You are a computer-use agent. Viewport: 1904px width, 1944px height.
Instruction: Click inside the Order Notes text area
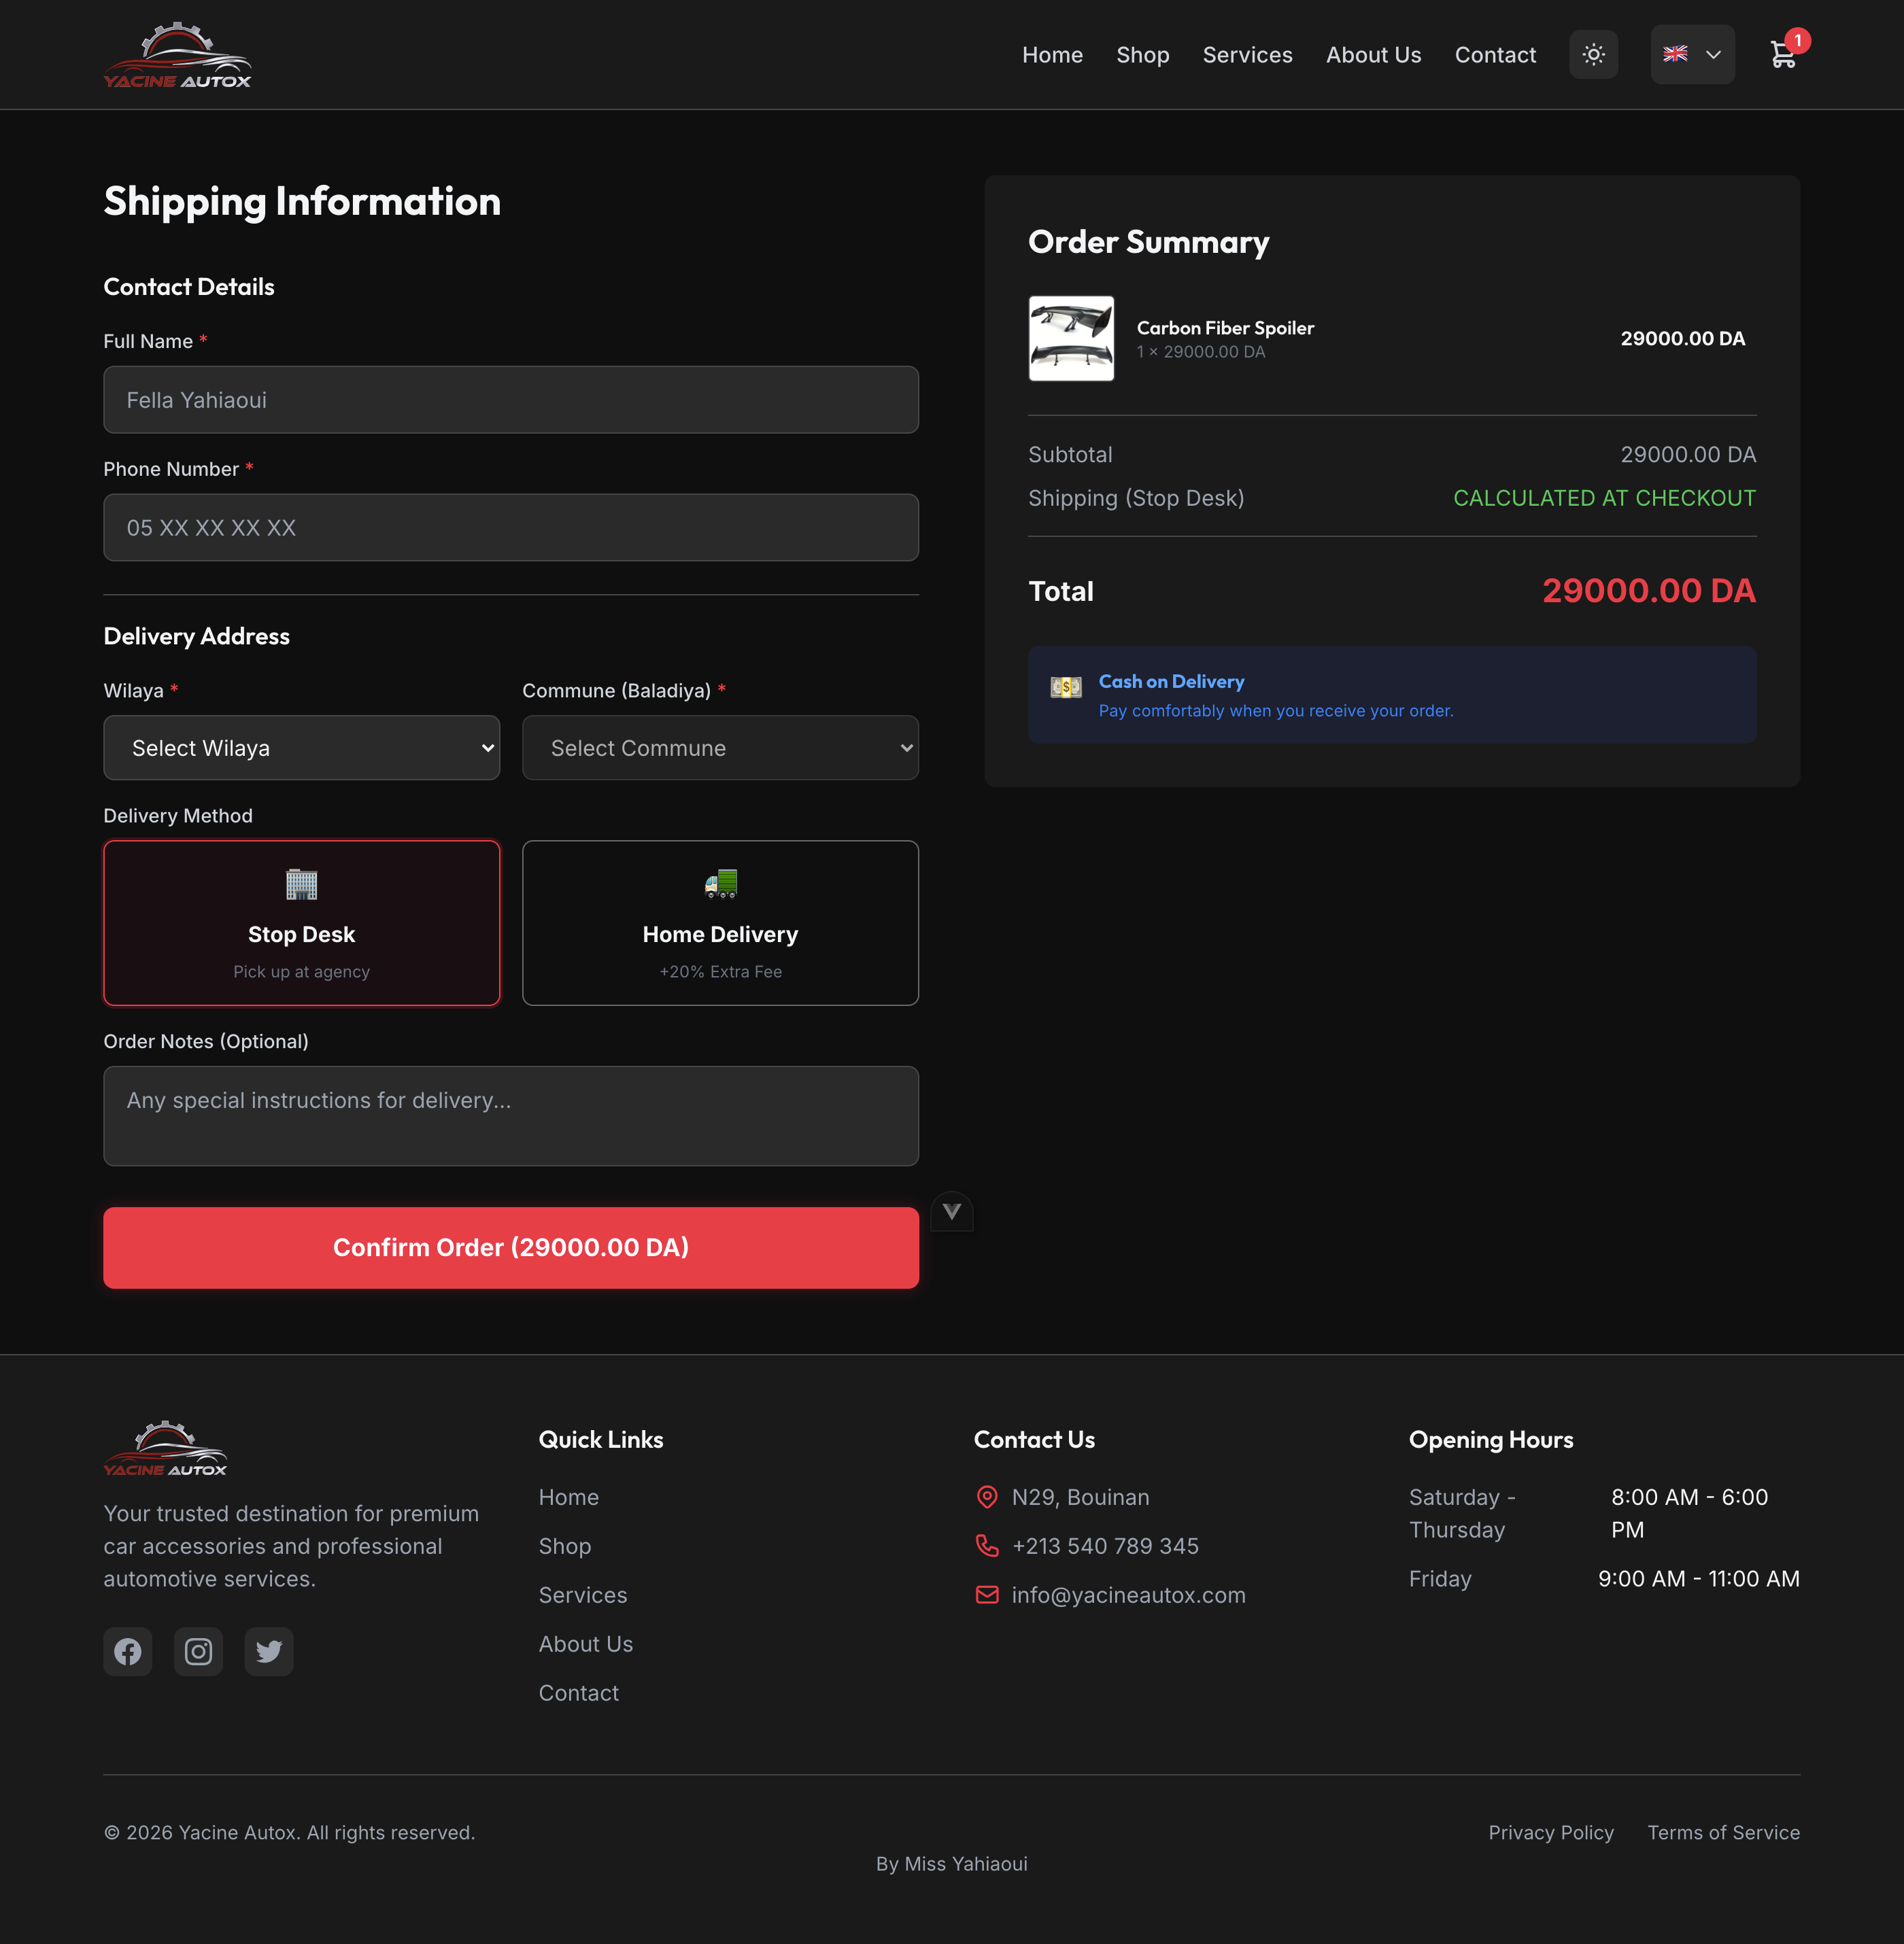click(x=510, y=1115)
